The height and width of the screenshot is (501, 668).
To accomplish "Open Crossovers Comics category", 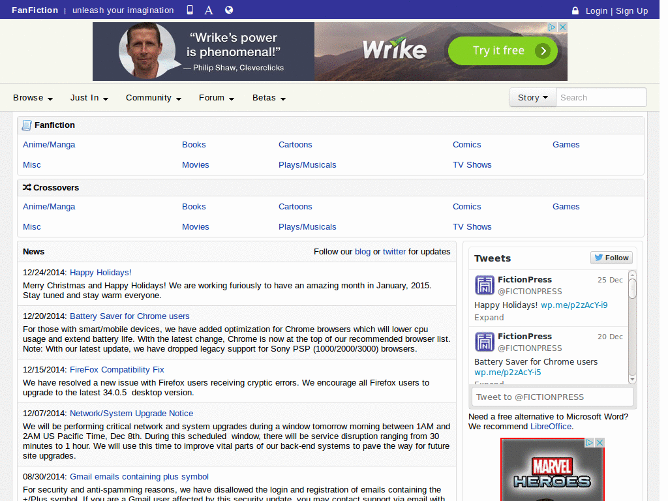I will 466,207.
